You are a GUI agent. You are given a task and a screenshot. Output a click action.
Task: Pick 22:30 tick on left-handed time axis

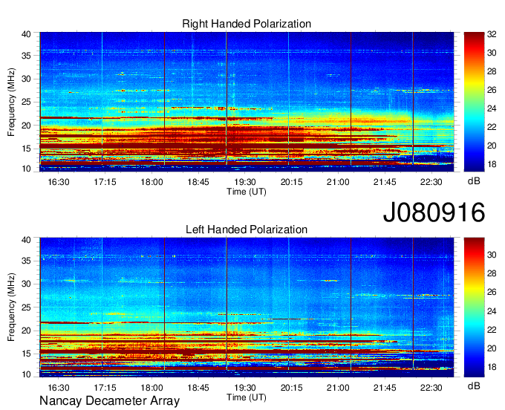431,388
